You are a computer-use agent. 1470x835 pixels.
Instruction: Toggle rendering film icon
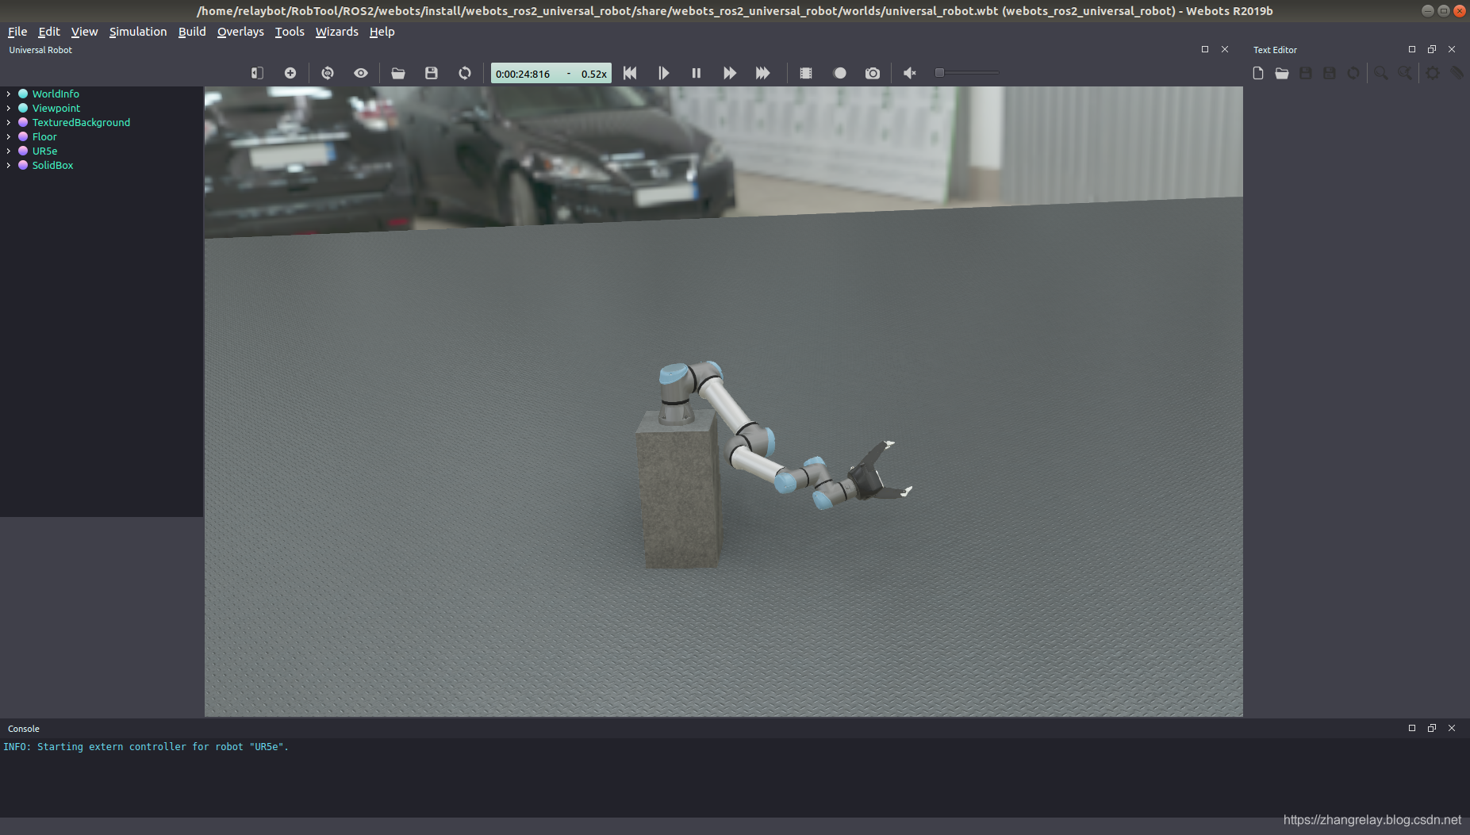(x=806, y=73)
